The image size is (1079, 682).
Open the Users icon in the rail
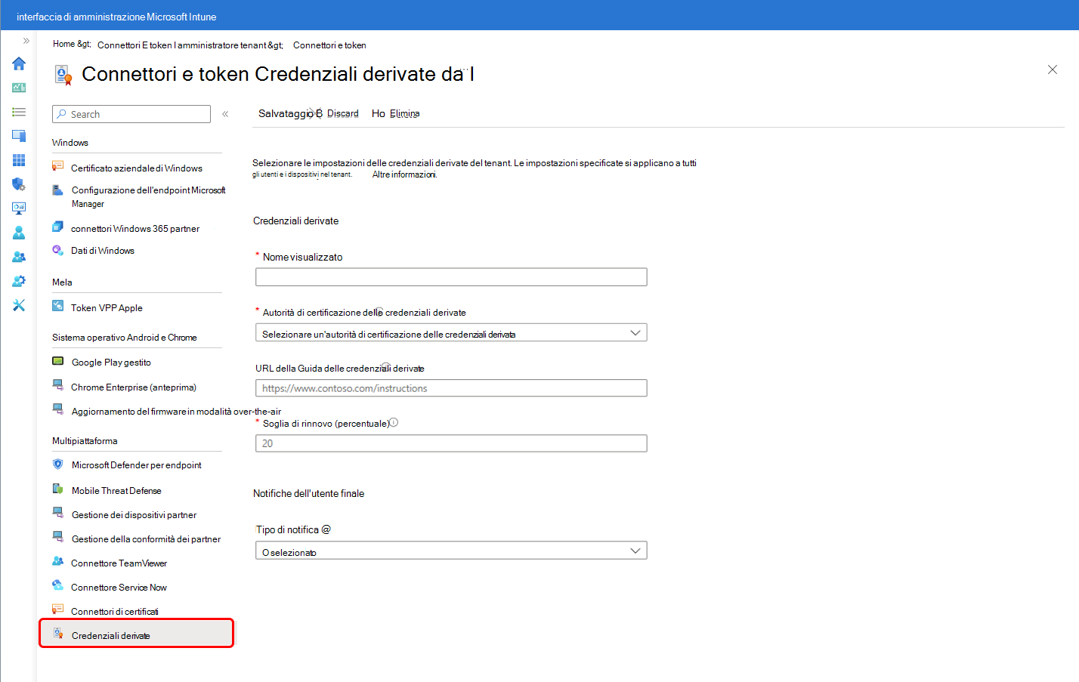click(x=19, y=233)
